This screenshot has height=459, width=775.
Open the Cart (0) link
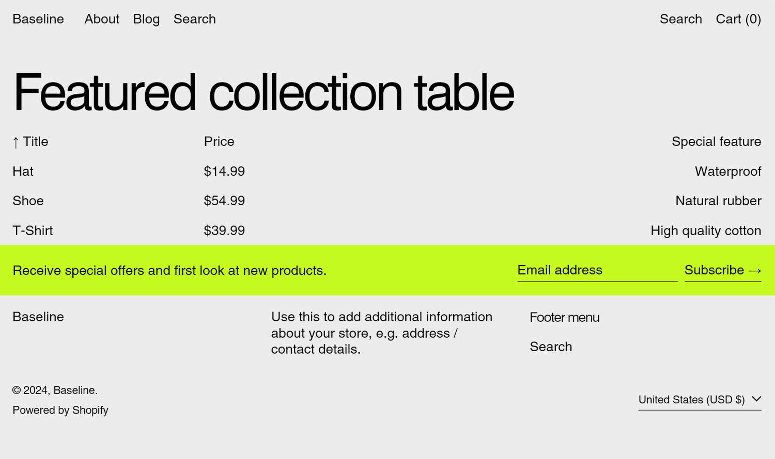pos(738,19)
